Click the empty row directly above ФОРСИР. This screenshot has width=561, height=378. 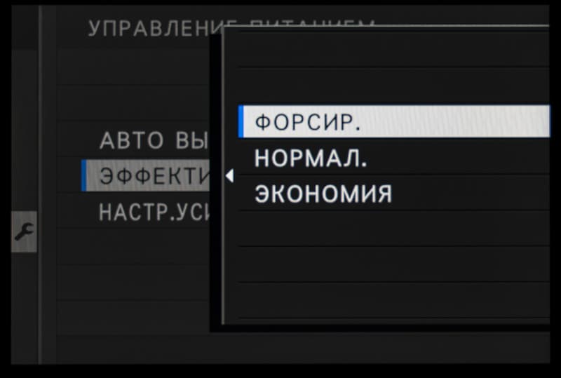(x=394, y=86)
